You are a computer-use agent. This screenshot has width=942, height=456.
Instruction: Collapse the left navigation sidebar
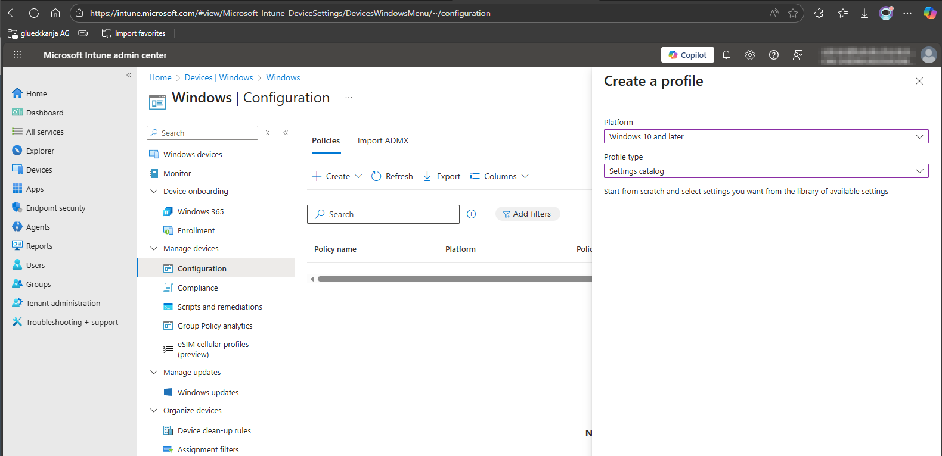pos(129,75)
